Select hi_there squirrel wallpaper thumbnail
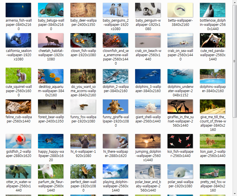The width and height of the screenshot is (237, 196). (x=115, y=141)
